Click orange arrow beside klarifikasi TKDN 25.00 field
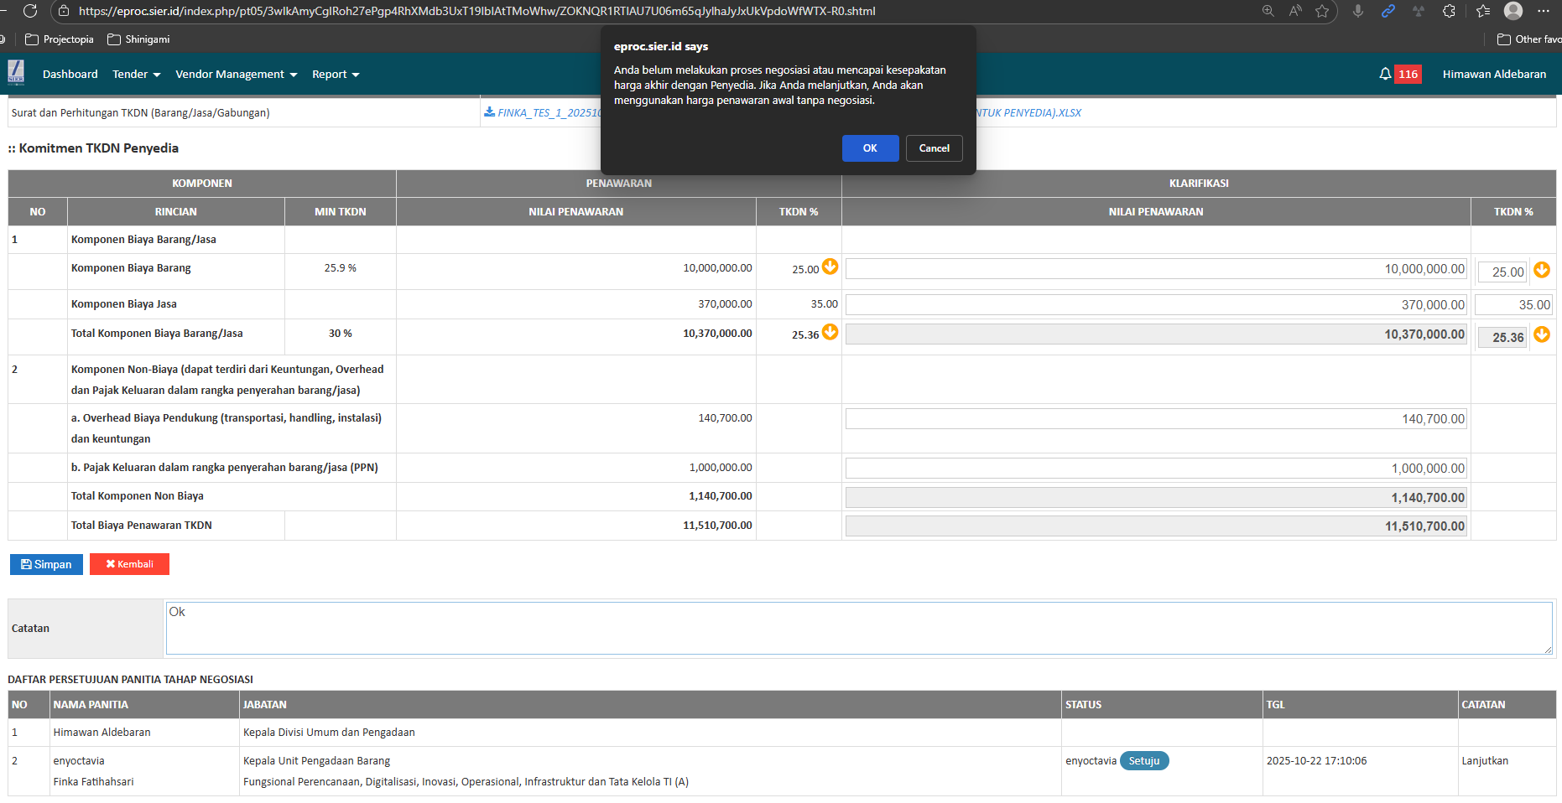This screenshot has height=803, width=1562. tap(1541, 270)
